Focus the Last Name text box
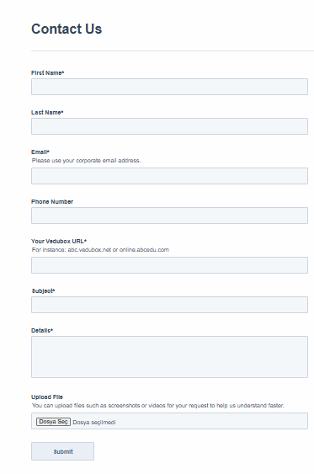Screen dimensions: 314x474 (169, 126)
